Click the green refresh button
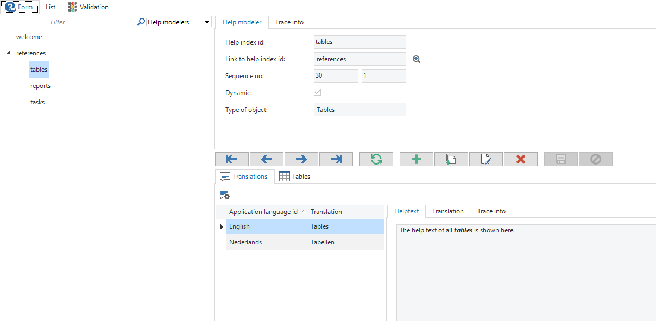This screenshot has height=321, width=656. click(376, 159)
